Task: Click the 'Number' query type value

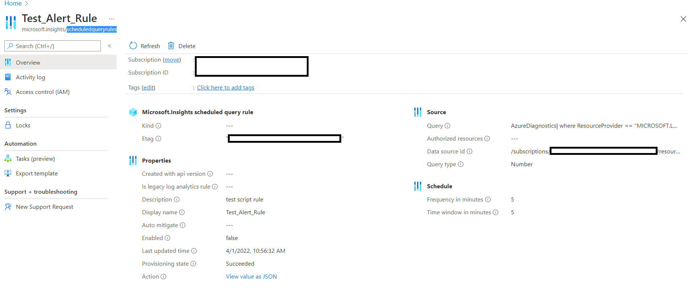Action: (x=522, y=164)
